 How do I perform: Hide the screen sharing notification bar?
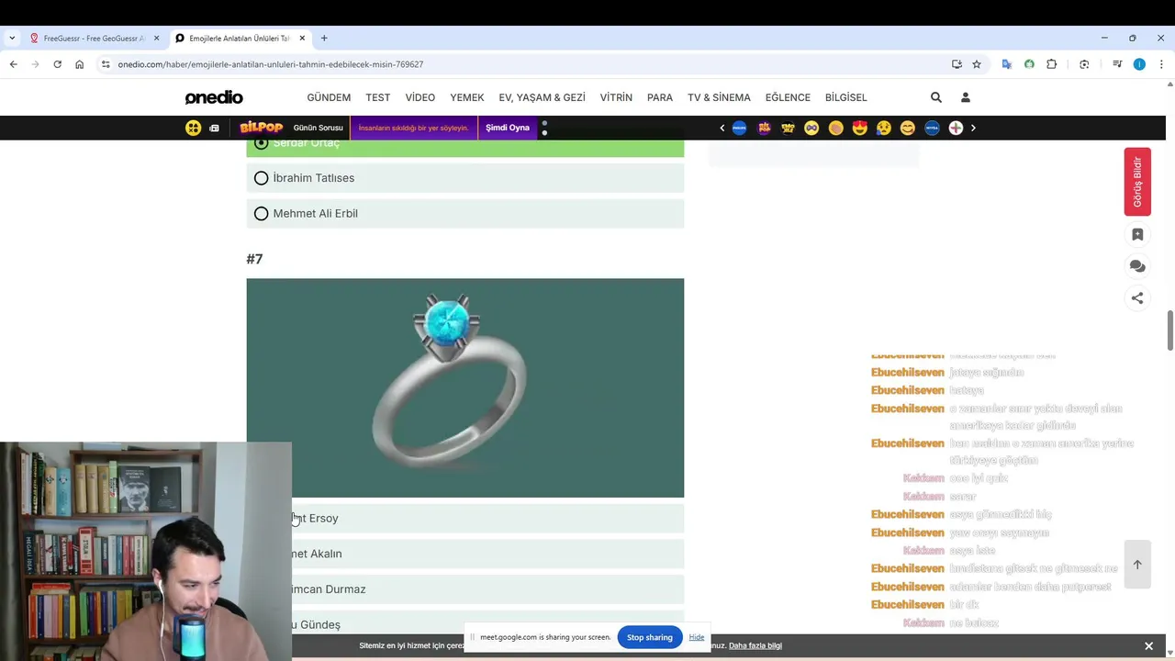tap(697, 637)
